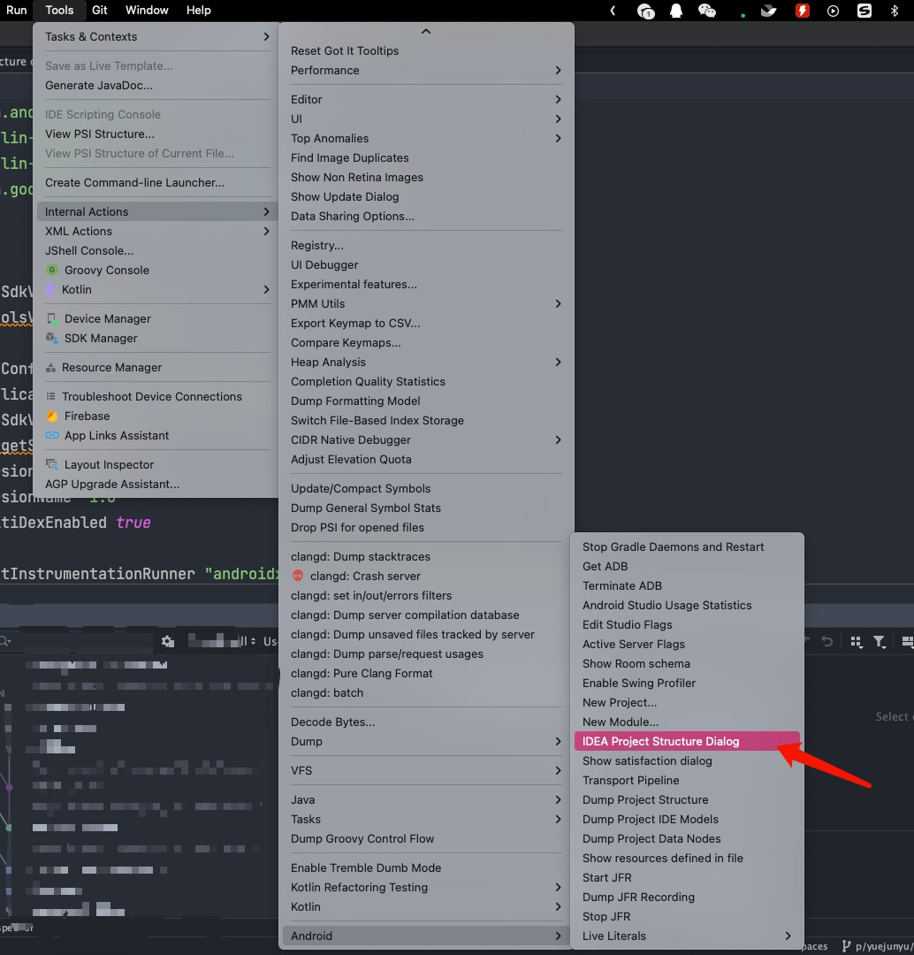Click the Firebase flame icon
The height and width of the screenshot is (955, 914).
[52, 416]
